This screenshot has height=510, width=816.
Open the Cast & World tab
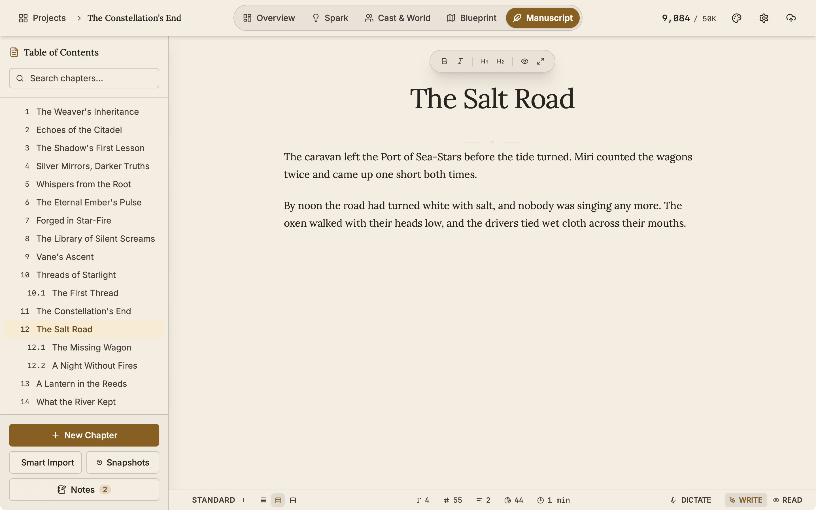[x=398, y=18]
